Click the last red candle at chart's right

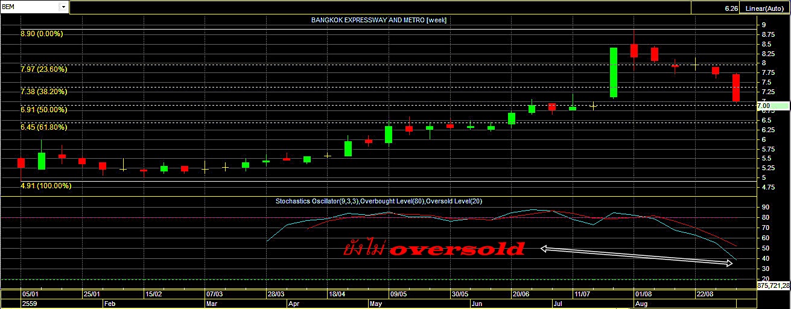click(x=736, y=88)
